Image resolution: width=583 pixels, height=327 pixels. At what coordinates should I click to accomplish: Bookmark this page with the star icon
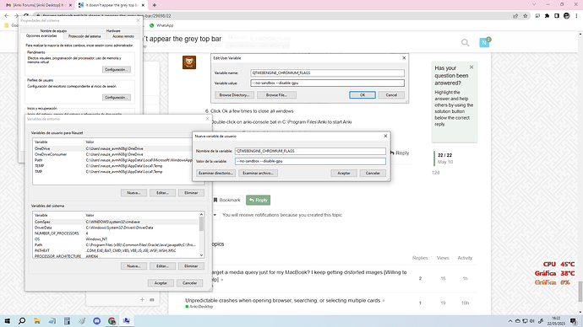pos(525,16)
